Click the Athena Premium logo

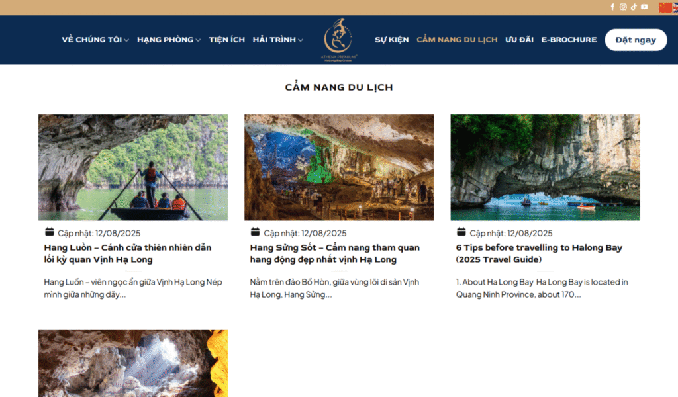(x=339, y=40)
